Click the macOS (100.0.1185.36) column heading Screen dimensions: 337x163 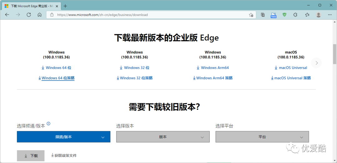[291, 55]
